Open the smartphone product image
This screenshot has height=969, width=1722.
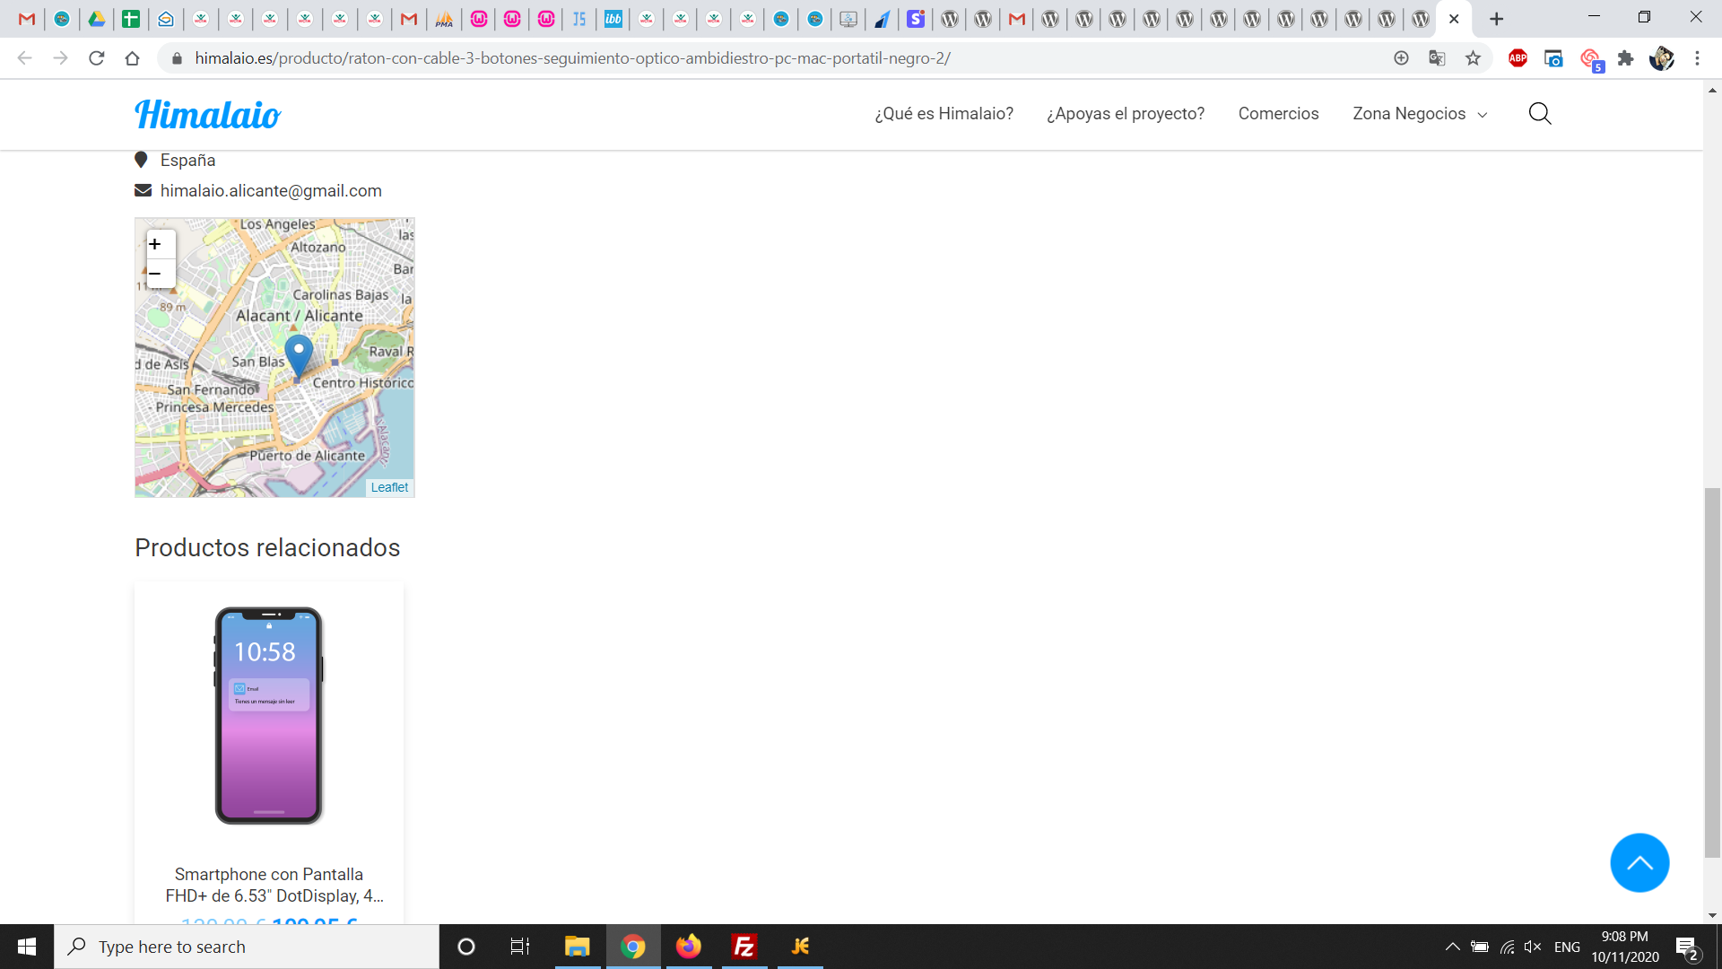(269, 715)
